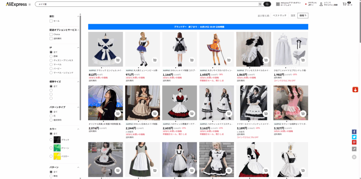Enable the セール discount checkbox
Image resolution: width=361 pixels, height=179 pixels.
51,21
